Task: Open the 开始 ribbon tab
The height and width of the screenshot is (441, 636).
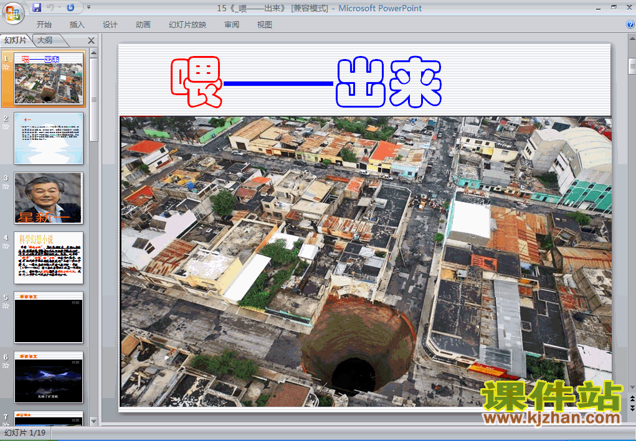Action: click(44, 25)
